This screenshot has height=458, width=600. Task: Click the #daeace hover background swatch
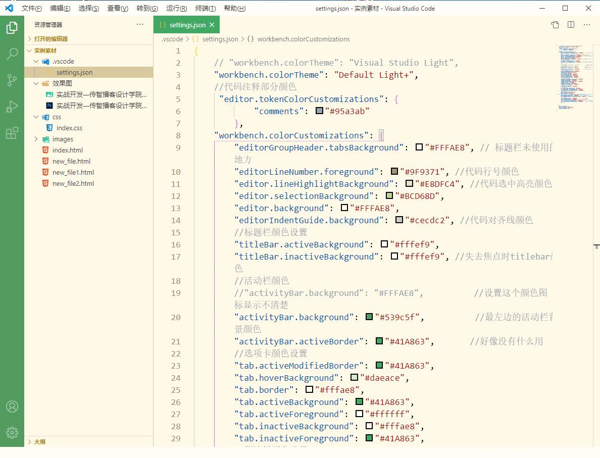[x=355, y=377]
